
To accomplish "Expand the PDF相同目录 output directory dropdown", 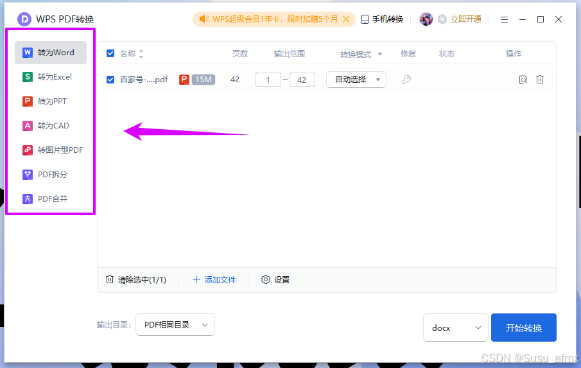I will coord(175,324).
